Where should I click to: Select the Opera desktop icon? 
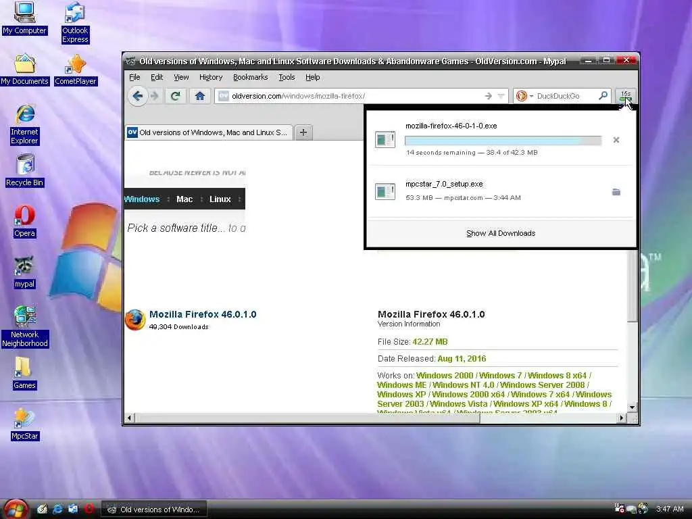click(24, 222)
